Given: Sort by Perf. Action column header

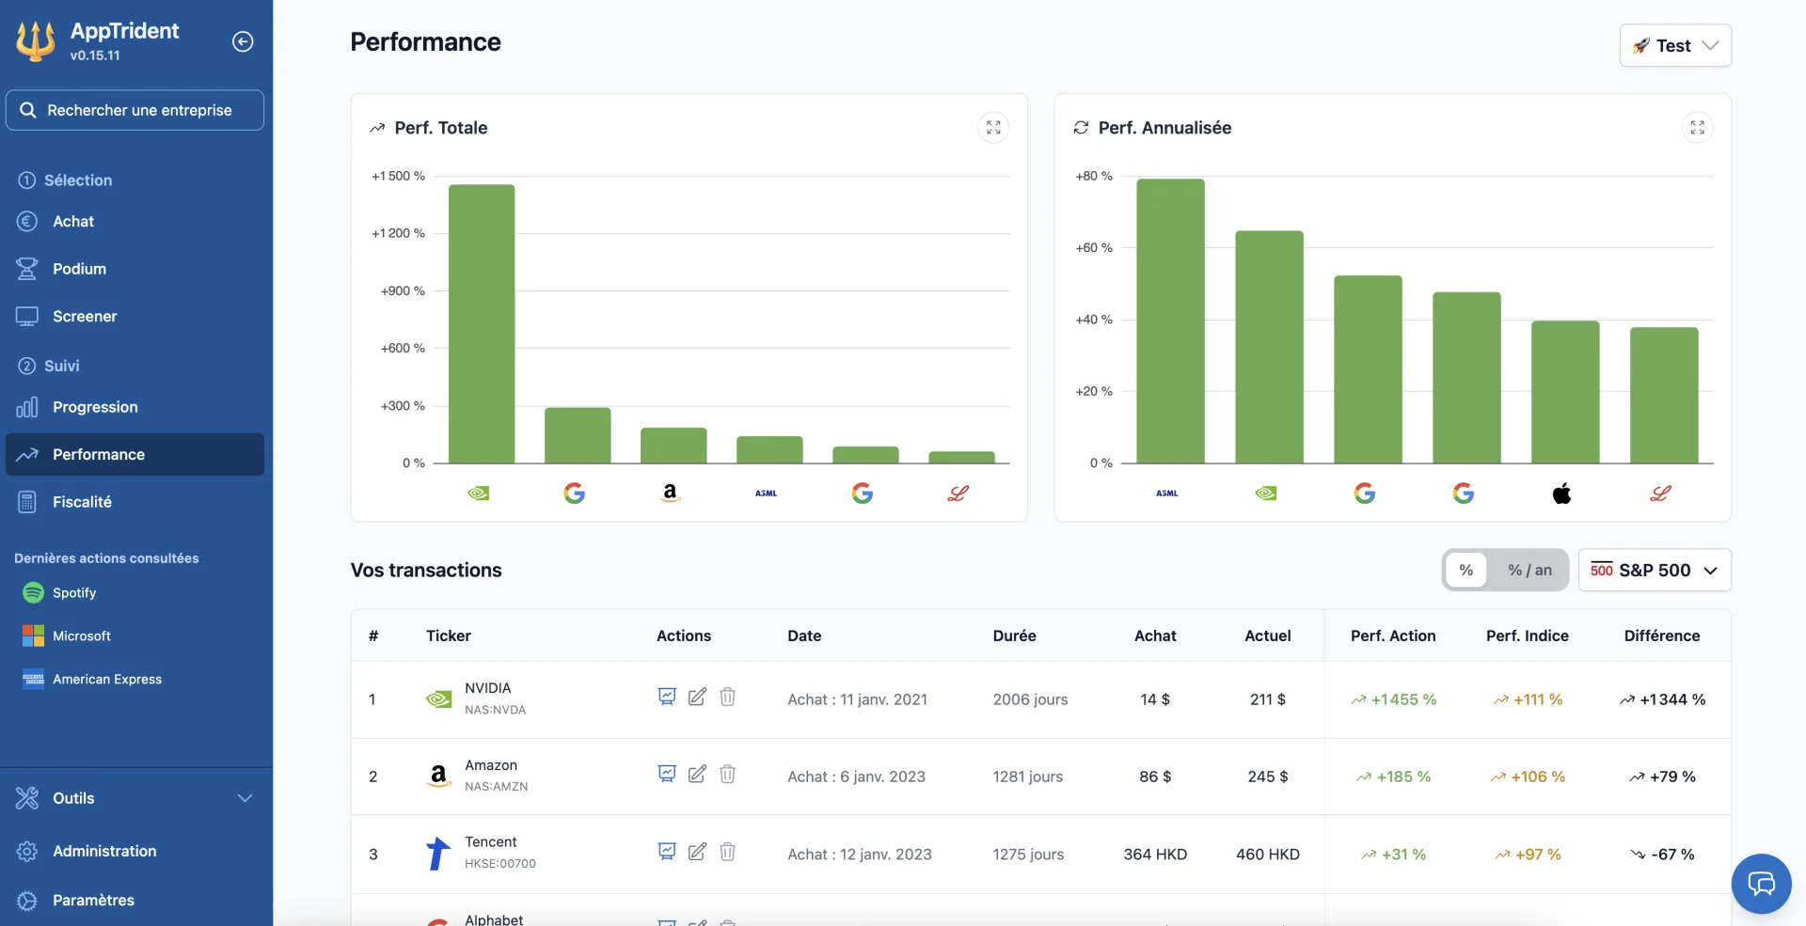Looking at the screenshot, I should pos(1393,636).
